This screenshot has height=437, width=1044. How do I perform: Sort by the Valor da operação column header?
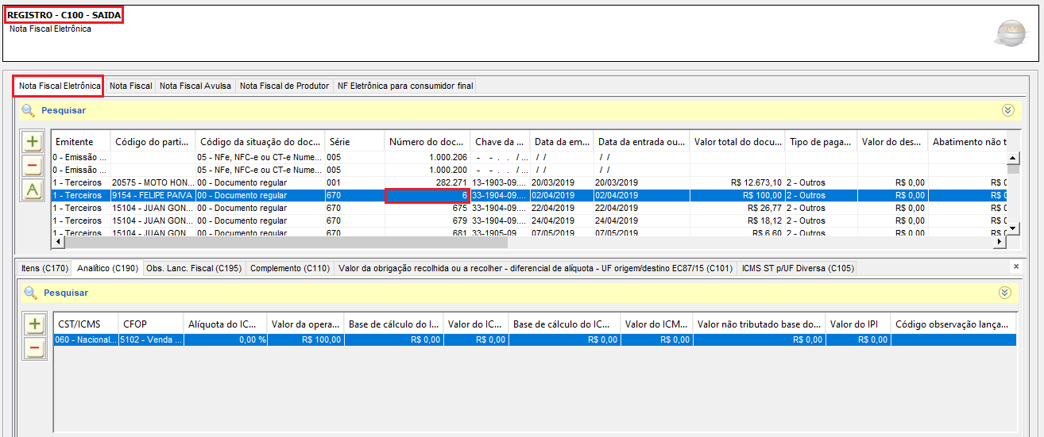pos(305,324)
